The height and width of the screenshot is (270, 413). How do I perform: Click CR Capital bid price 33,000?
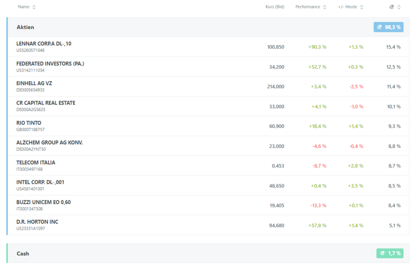coord(277,107)
